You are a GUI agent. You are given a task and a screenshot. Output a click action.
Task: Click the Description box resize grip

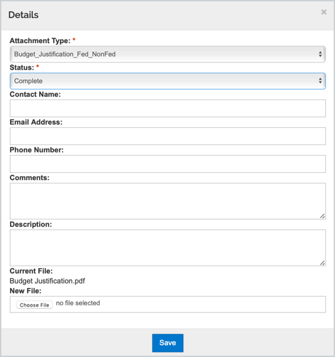click(322, 263)
